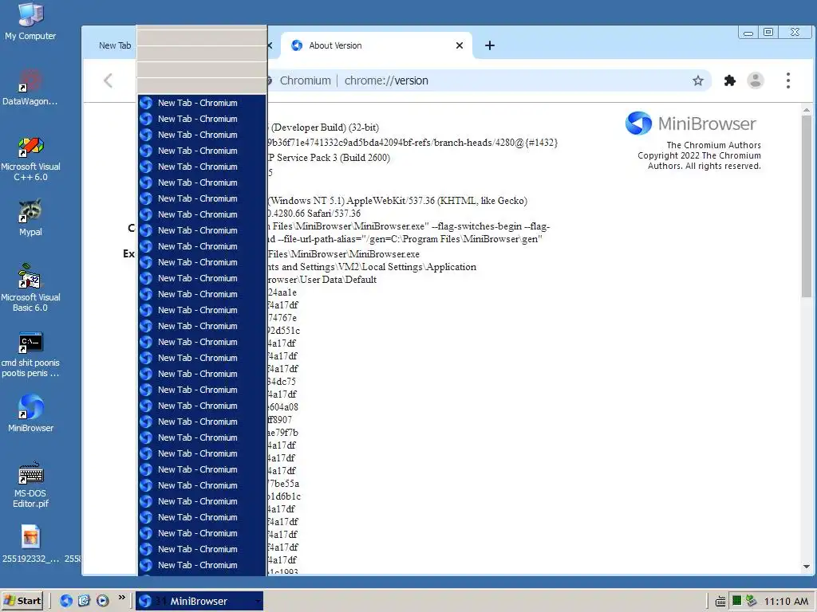This screenshot has height=612, width=817.
Task: Open the green Task Manager CPU tray icon
Action: (x=736, y=601)
